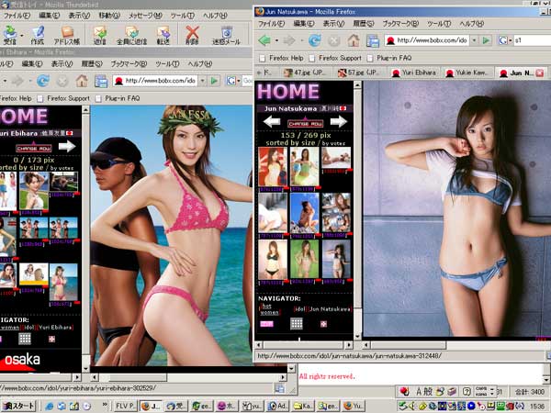Click CHANGE ROW on Yuri Ebihara page
Viewport: 551px width, 413px height.
click(x=34, y=148)
